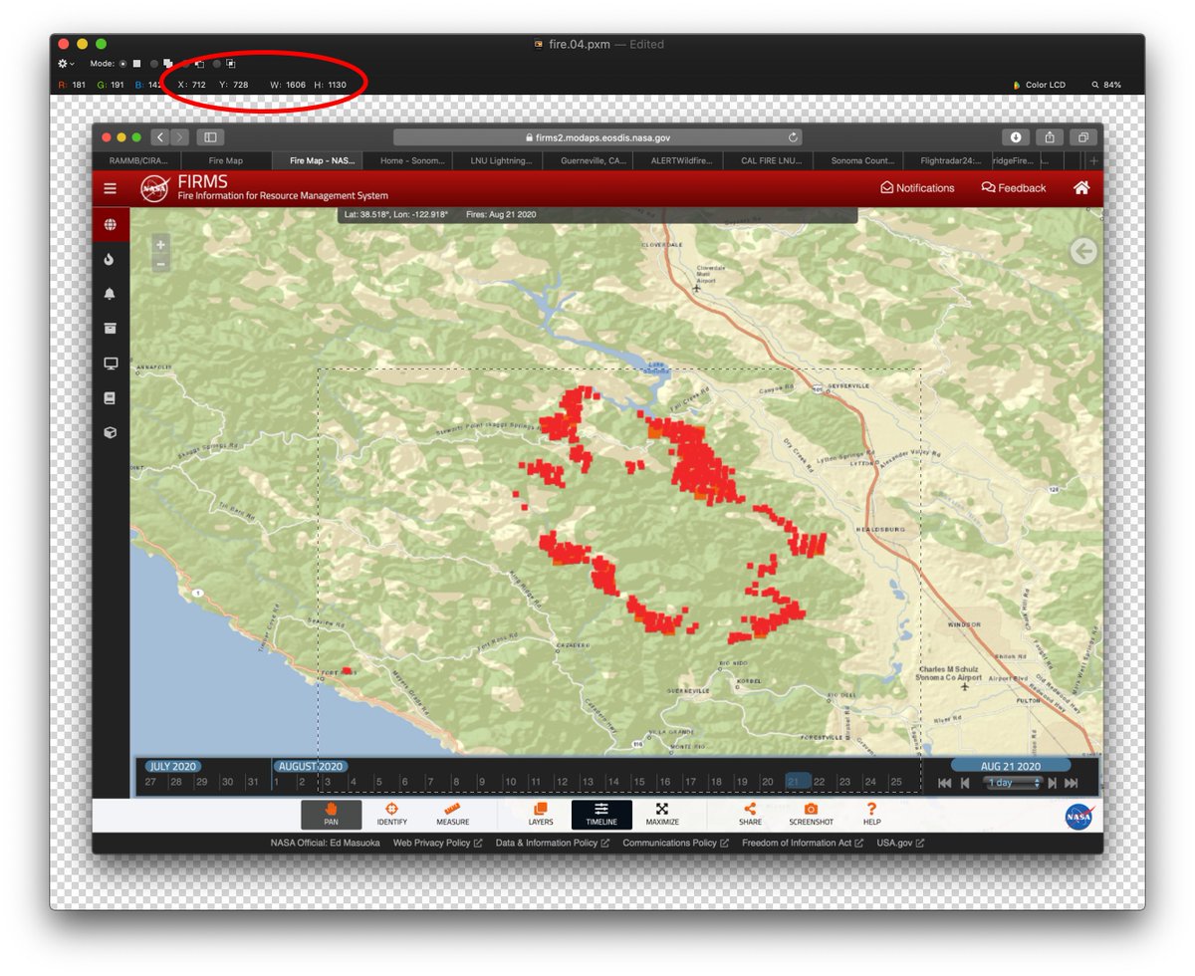Click the Color LCD profile indicator
This screenshot has height=976, width=1195.
[1039, 85]
